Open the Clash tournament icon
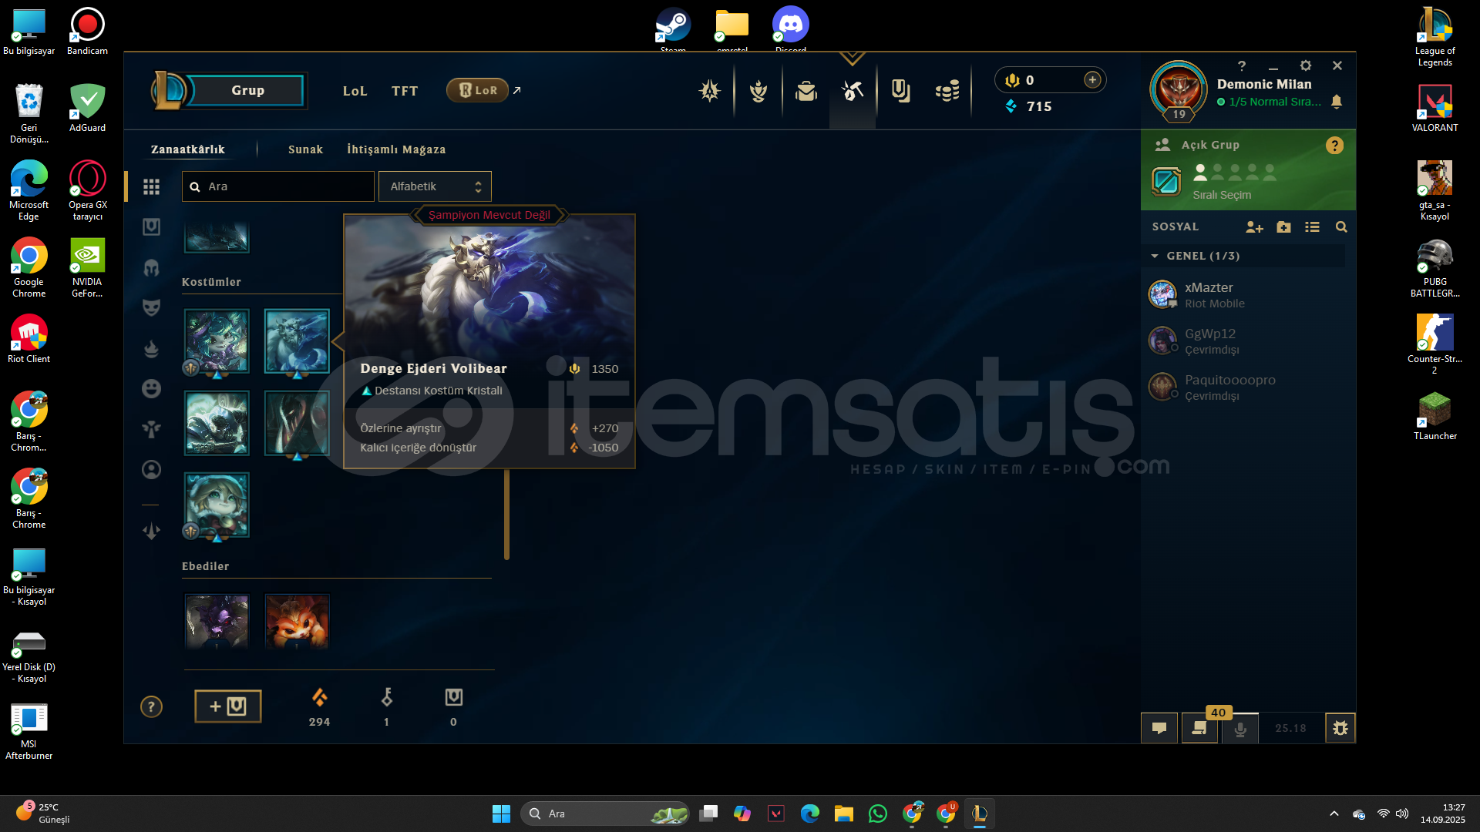Image resolution: width=1480 pixels, height=832 pixels. coord(709,91)
